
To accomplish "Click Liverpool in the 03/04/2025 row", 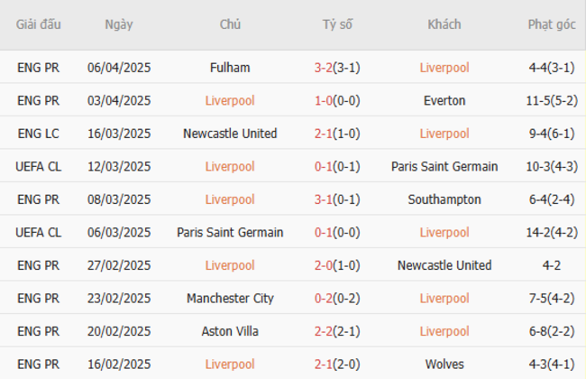I will [x=230, y=100].
